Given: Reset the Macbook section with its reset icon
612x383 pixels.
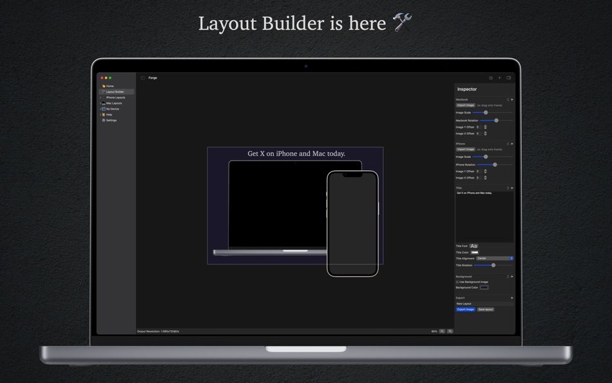Looking at the screenshot, I should pos(507,100).
